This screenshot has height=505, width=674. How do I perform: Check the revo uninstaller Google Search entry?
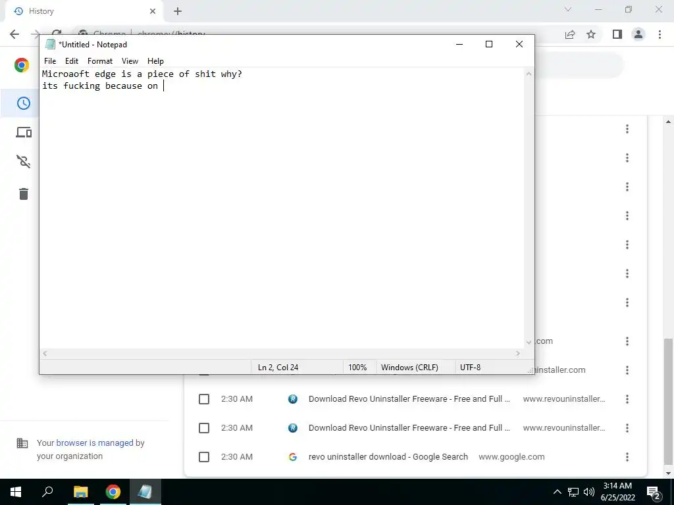[x=204, y=457]
